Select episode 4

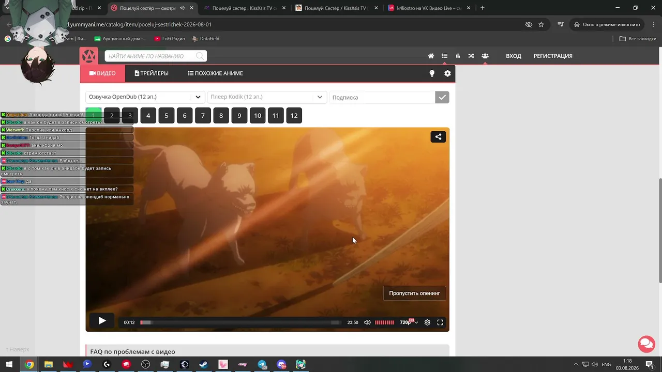tap(148, 116)
